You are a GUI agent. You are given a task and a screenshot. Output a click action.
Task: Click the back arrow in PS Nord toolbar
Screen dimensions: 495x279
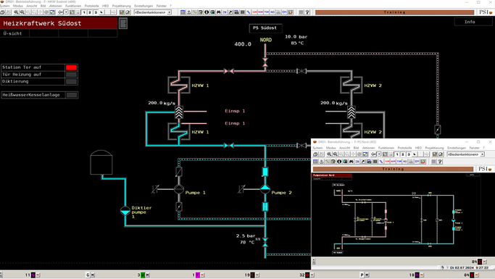[373, 154]
